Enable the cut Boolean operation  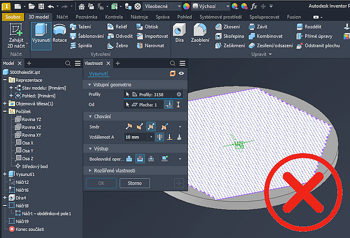[140, 159]
